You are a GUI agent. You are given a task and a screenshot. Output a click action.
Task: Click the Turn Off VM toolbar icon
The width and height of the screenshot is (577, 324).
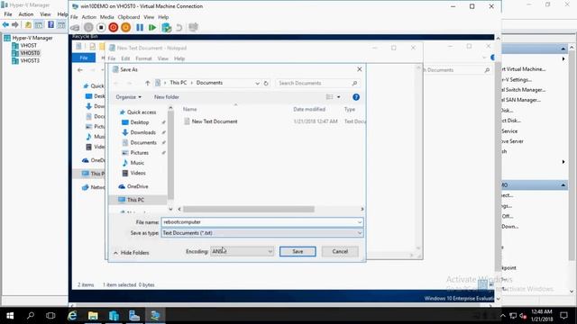[x=101, y=28]
